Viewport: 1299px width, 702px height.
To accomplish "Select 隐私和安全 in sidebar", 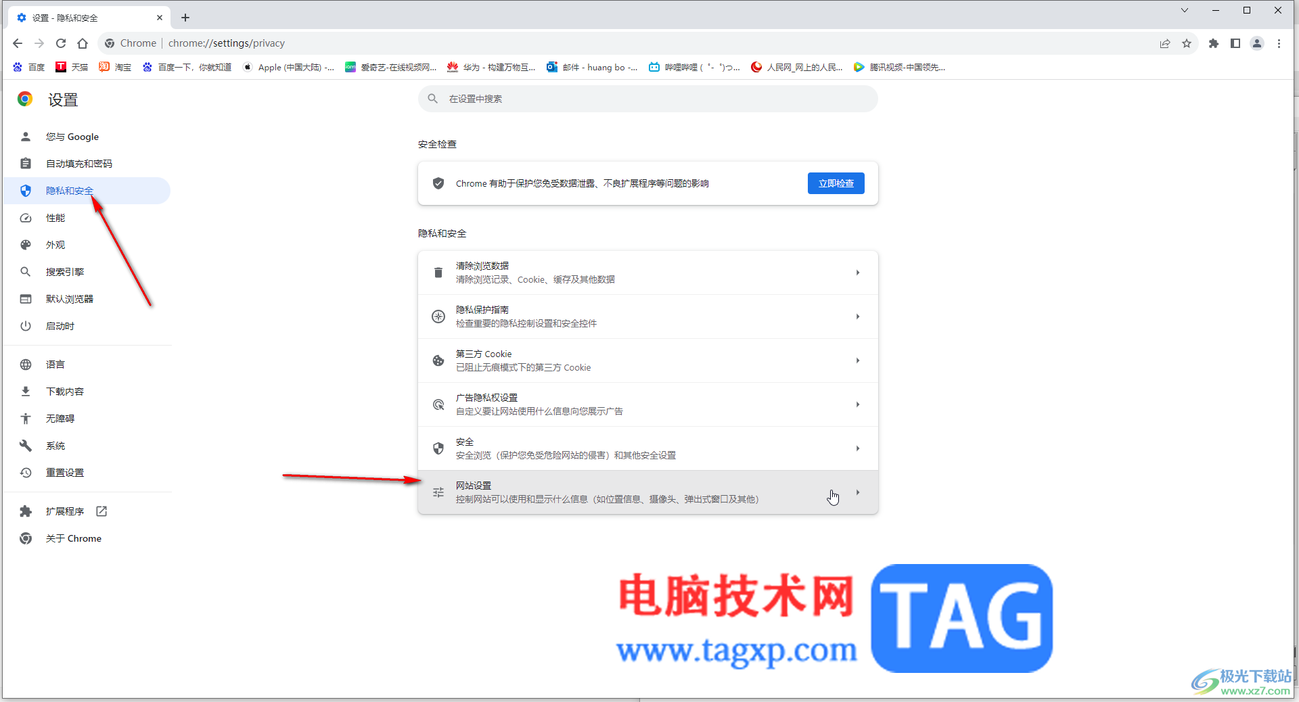I will (x=87, y=191).
